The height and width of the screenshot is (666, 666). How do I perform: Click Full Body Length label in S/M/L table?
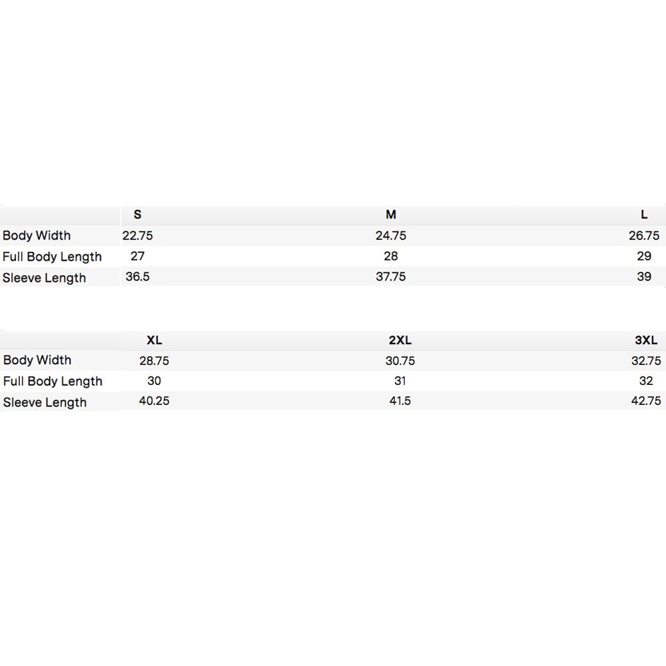(x=52, y=256)
